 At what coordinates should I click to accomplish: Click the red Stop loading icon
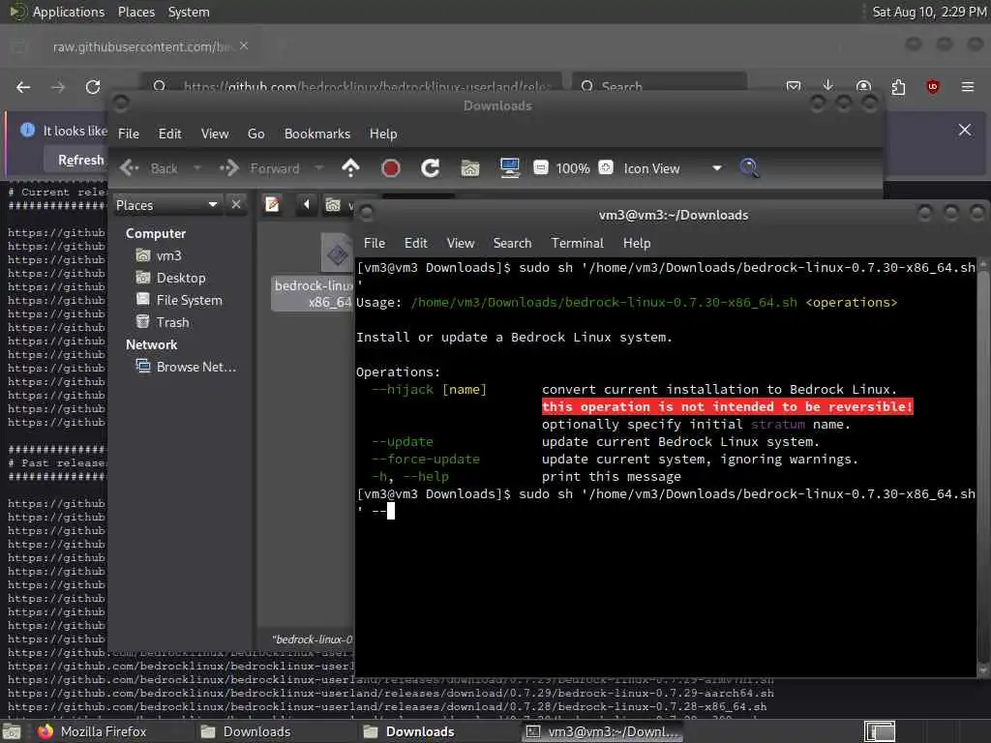click(391, 168)
